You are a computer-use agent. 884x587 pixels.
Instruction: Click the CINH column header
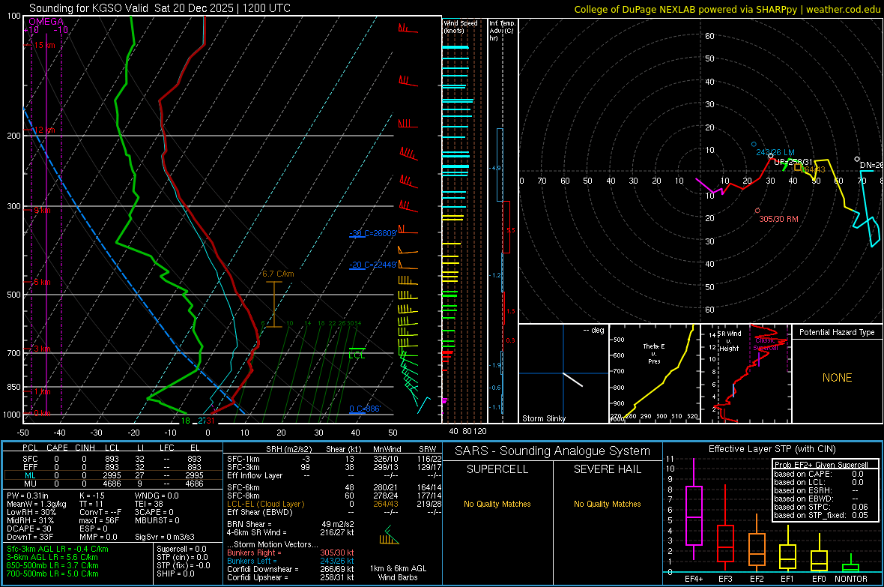click(85, 448)
